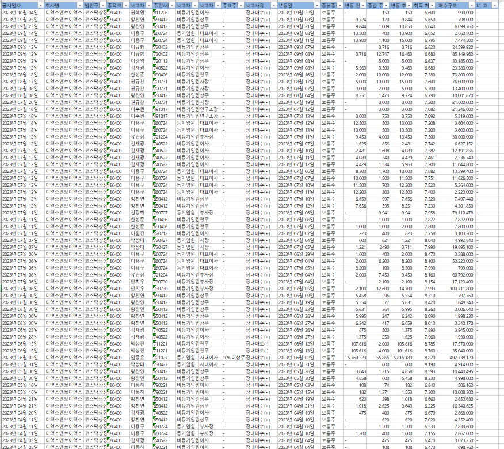Click the amount cell 24,599,920
The height and width of the screenshot is (449, 504).
click(456, 47)
